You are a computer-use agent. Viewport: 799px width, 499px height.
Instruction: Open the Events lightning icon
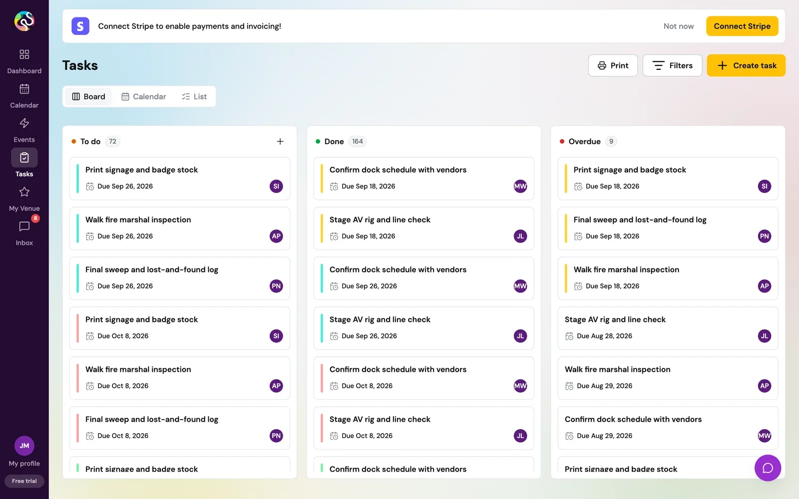pos(24,123)
